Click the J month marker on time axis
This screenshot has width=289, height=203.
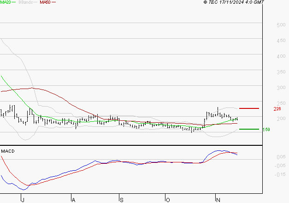[x=22, y=200]
